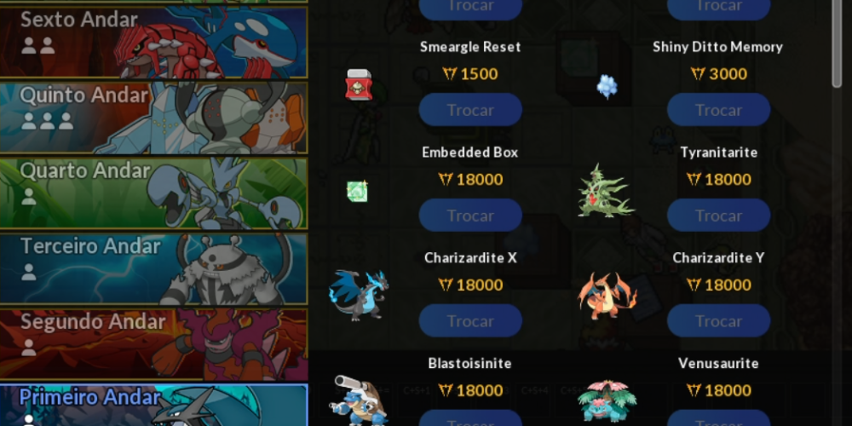Select the Primeiro Andar floor
Viewport: 852px width, 426px height.
(x=153, y=405)
